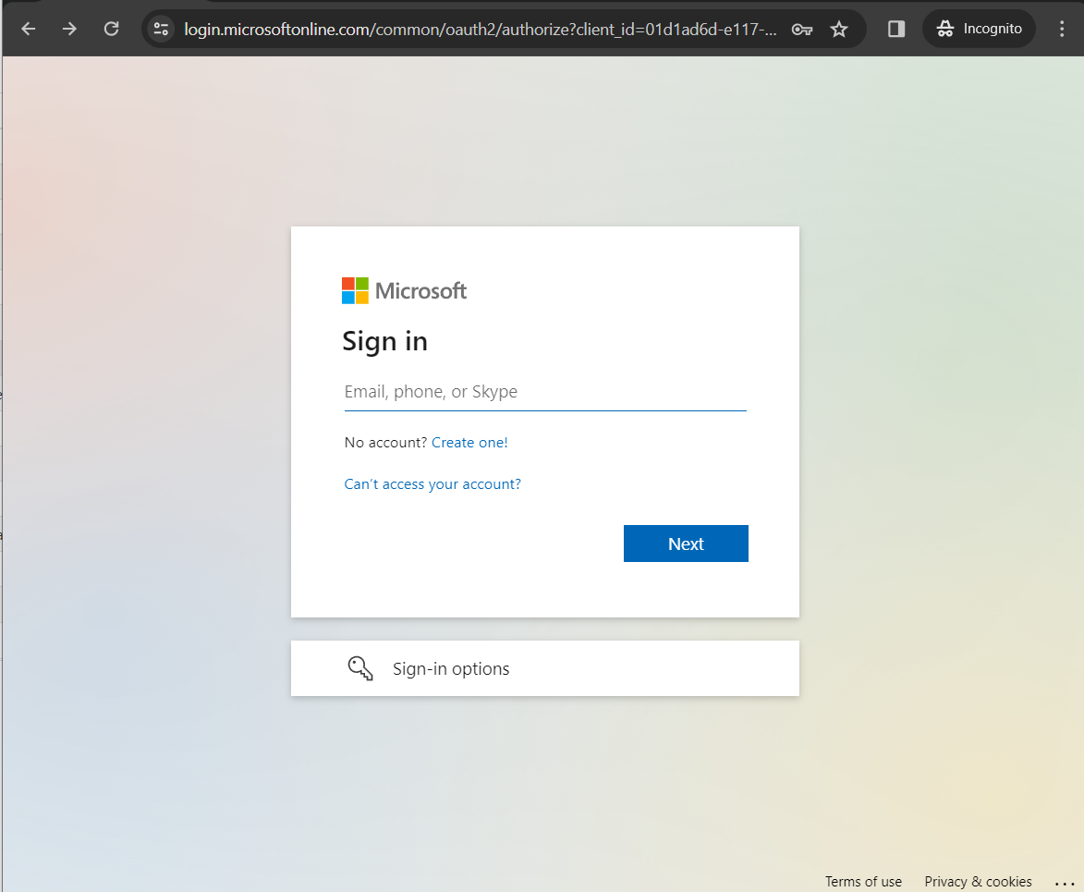The width and height of the screenshot is (1084, 892).
Task: Click the login.microsoftonline.com URL address bar
Action: click(x=481, y=29)
